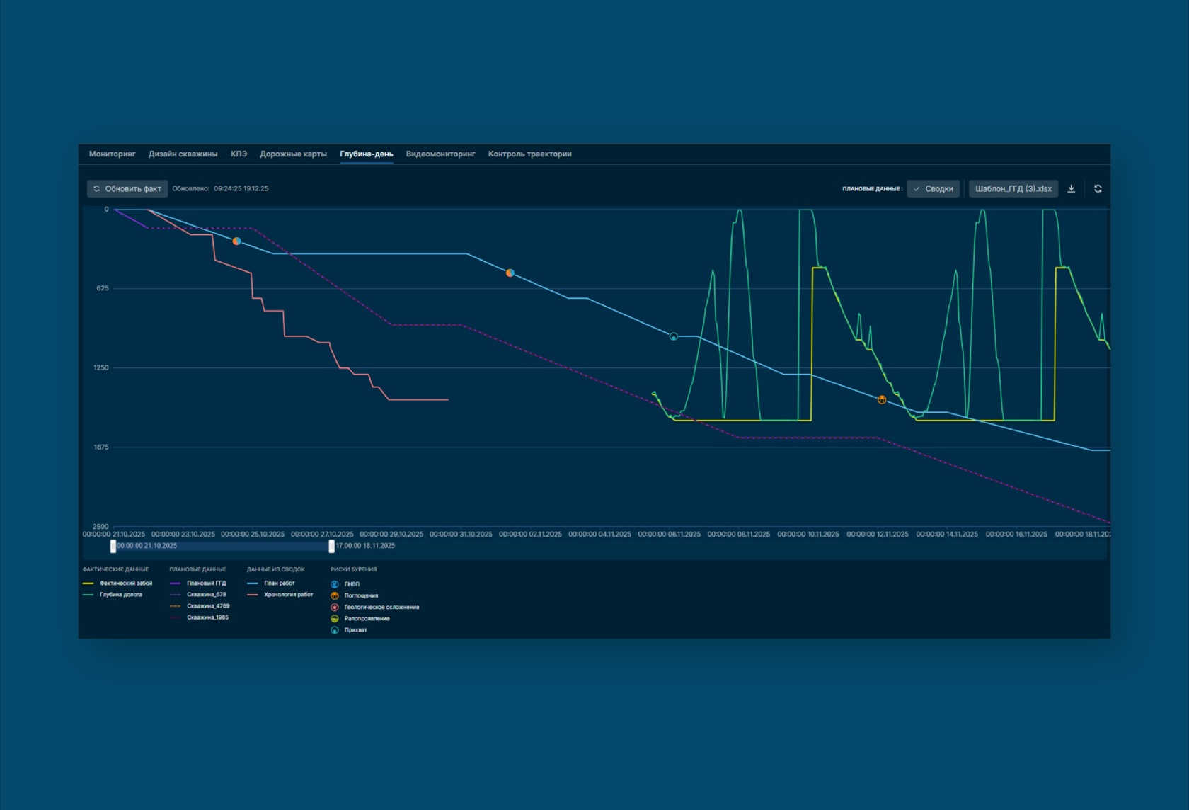Click the Поглощения risk legend icon
The height and width of the screenshot is (810, 1189).
(335, 595)
